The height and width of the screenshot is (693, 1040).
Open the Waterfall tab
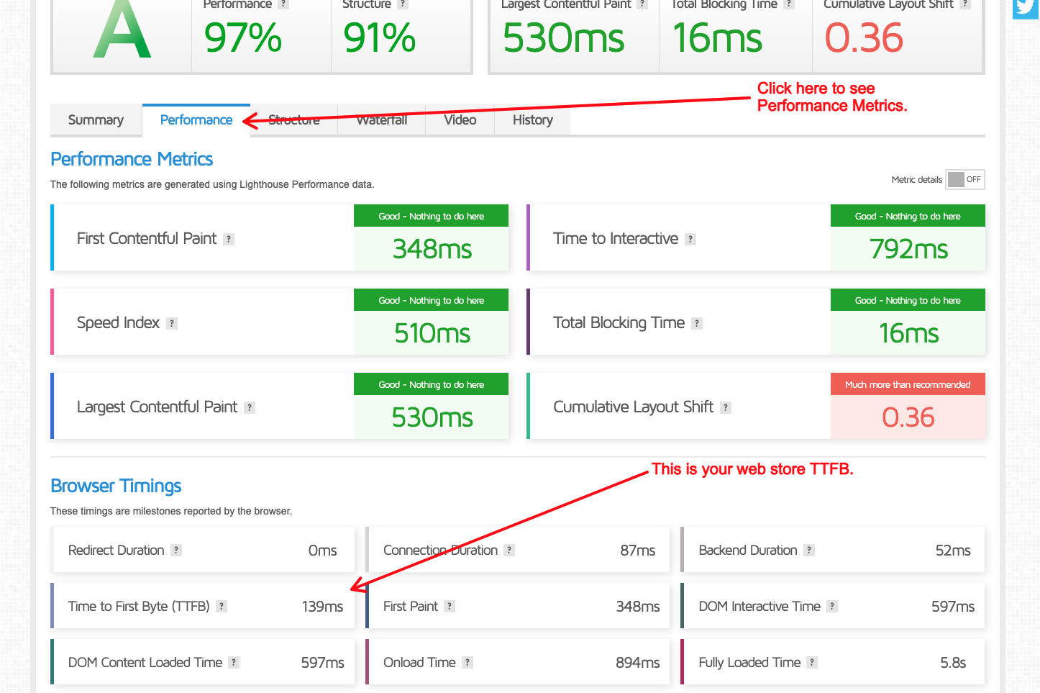tap(382, 120)
